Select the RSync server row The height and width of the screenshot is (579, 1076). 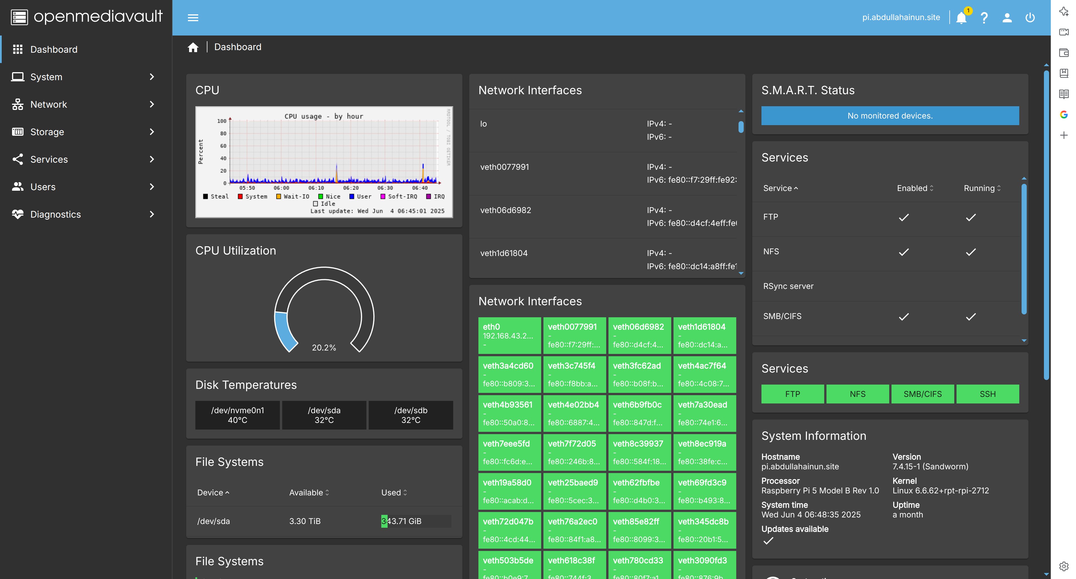click(886, 286)
